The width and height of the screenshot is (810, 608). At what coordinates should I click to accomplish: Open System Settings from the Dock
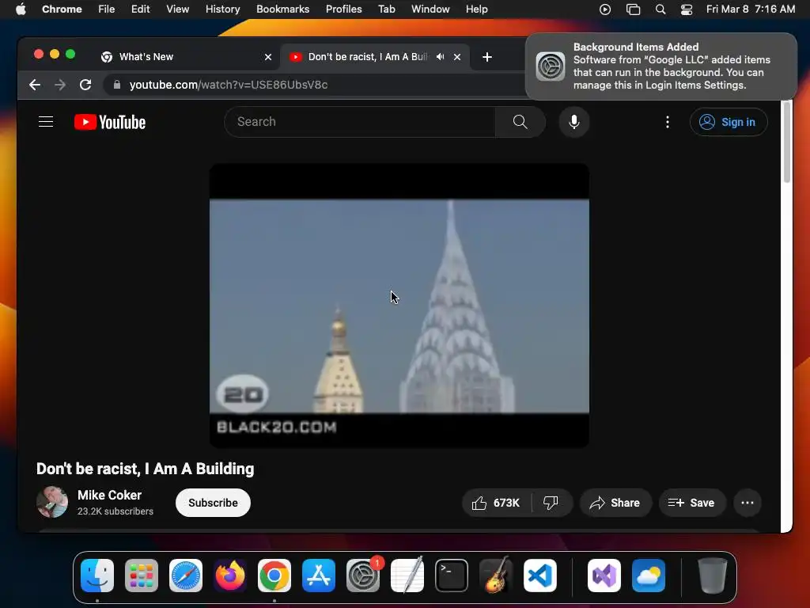coord(363,576)
